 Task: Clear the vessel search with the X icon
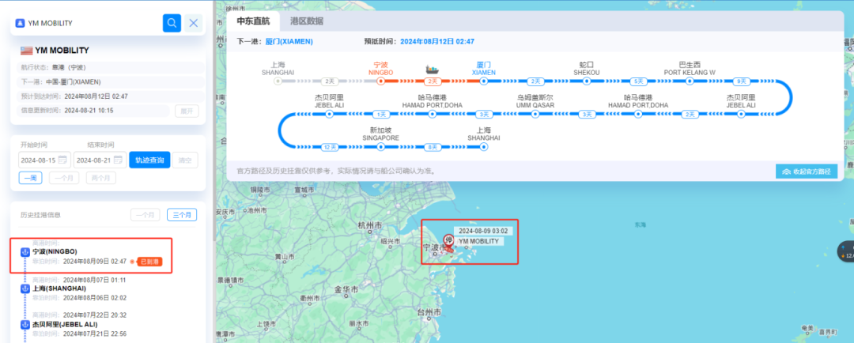pyautogui.click(x=194, y=23)
